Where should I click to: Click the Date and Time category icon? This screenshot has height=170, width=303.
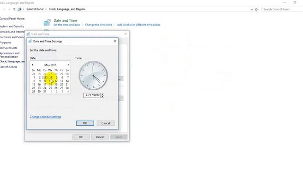47,23
